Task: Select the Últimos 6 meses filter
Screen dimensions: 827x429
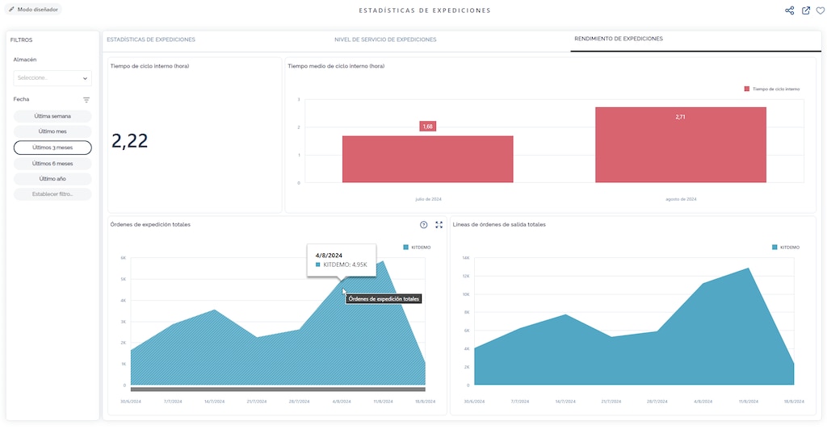Action: 52,163
